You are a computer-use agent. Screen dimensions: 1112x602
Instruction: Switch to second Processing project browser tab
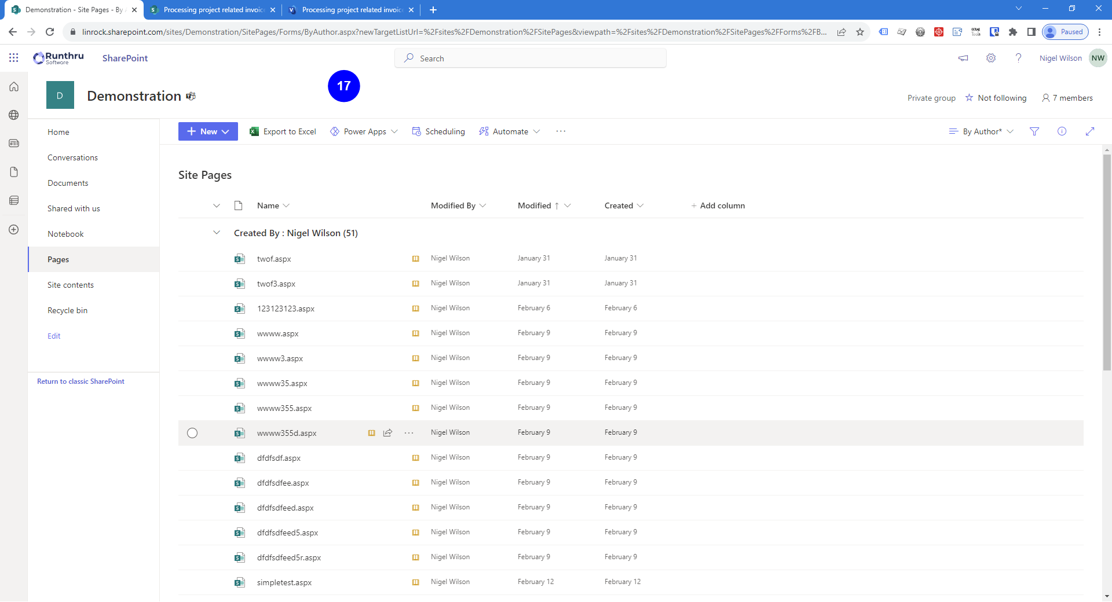(x=352, y=10)
